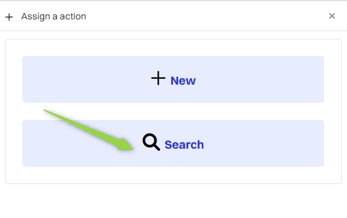This screenshot has height=218, width=347.
Task: Click the blue New text label
Action: click(183, 81)
